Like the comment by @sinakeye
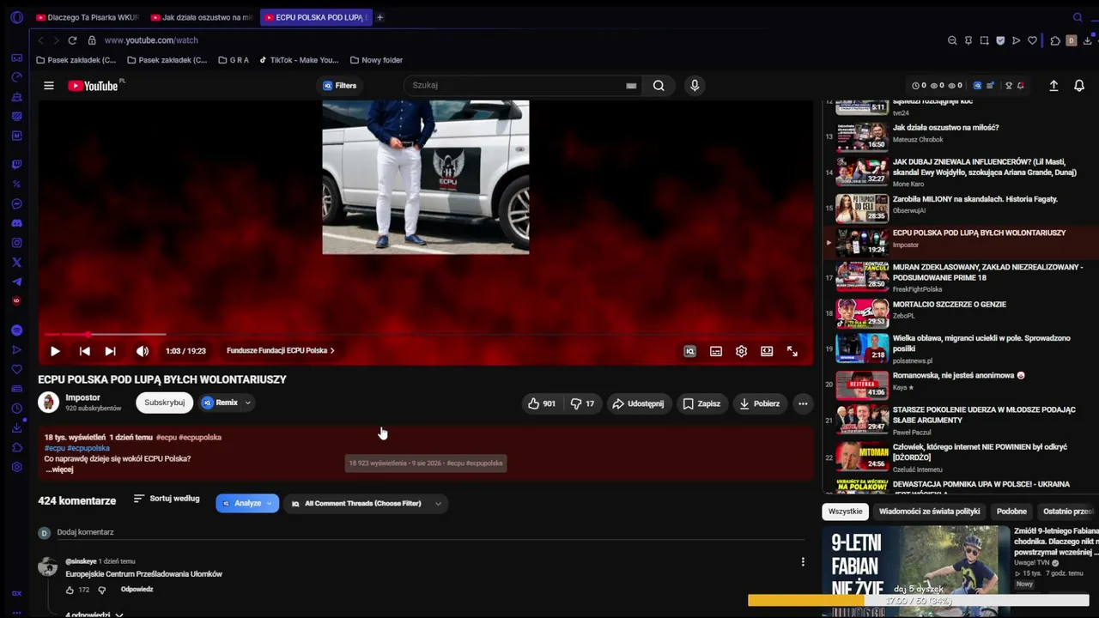Image resolution: width=1099 pixels, height=618 pixels. pos(70,591)
